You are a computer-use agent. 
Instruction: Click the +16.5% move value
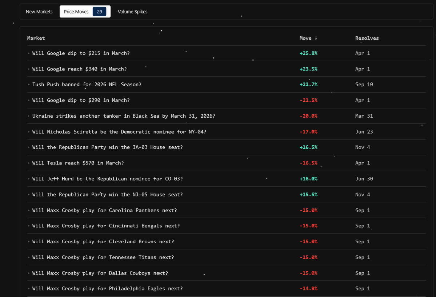tap(308, 147)
